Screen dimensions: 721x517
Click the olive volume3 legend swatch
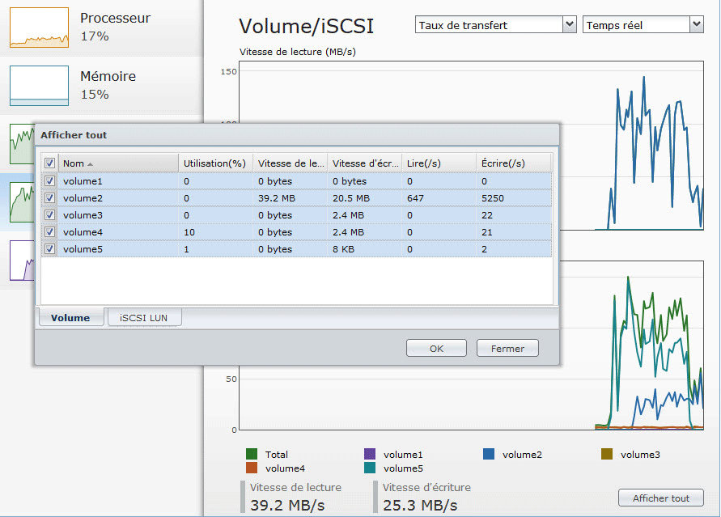607,454
